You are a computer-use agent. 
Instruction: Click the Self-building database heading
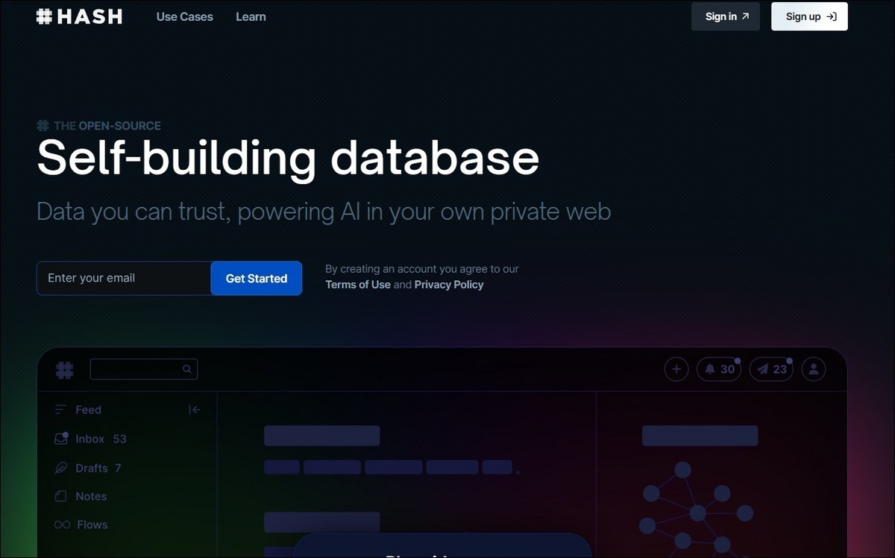pos(288,158)
